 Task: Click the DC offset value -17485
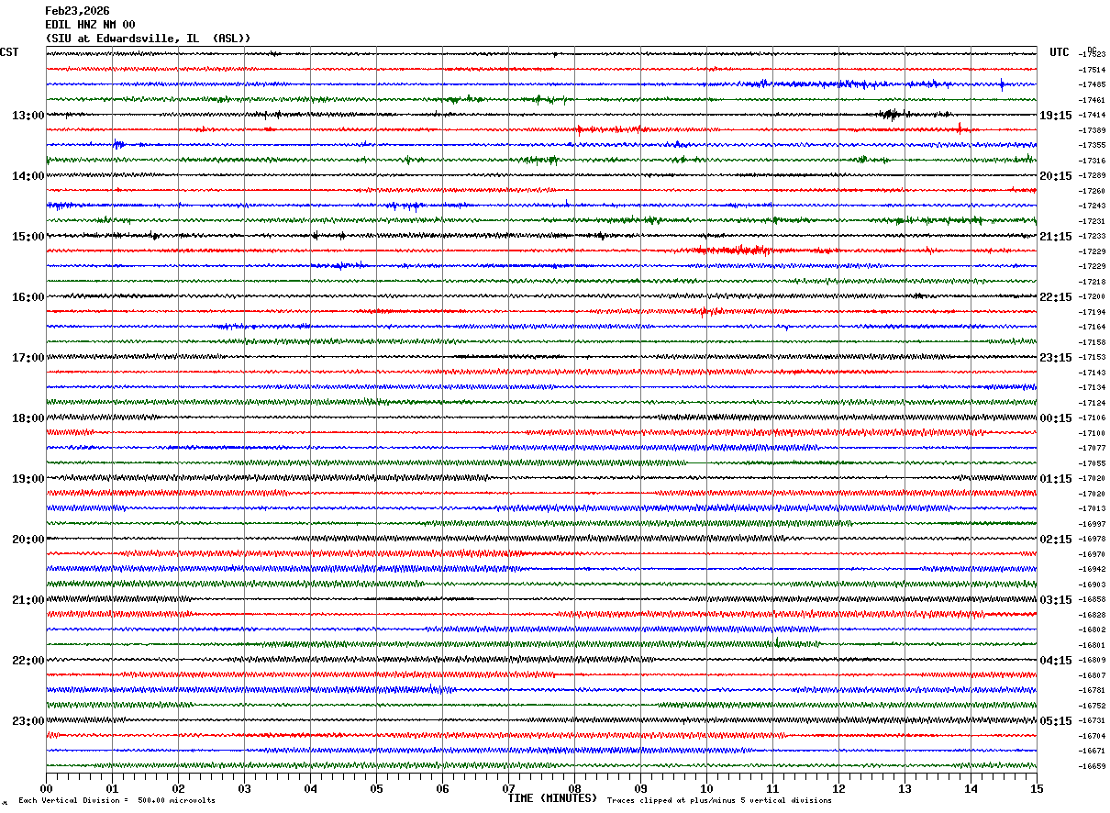pyautogui.click(x=1093, y=85)
